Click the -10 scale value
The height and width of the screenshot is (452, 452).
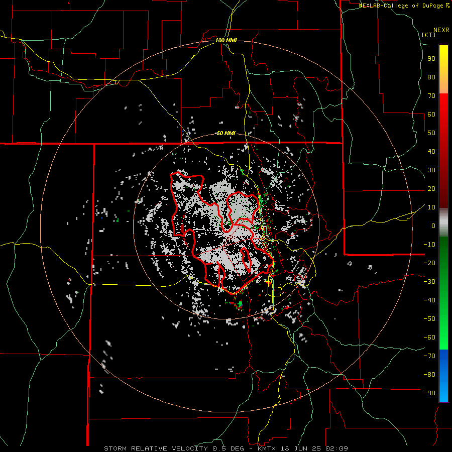click(x=429, y=245)
